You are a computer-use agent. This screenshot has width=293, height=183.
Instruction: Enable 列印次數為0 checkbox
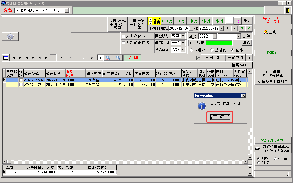pyautogui.click(x=124, y=36)
